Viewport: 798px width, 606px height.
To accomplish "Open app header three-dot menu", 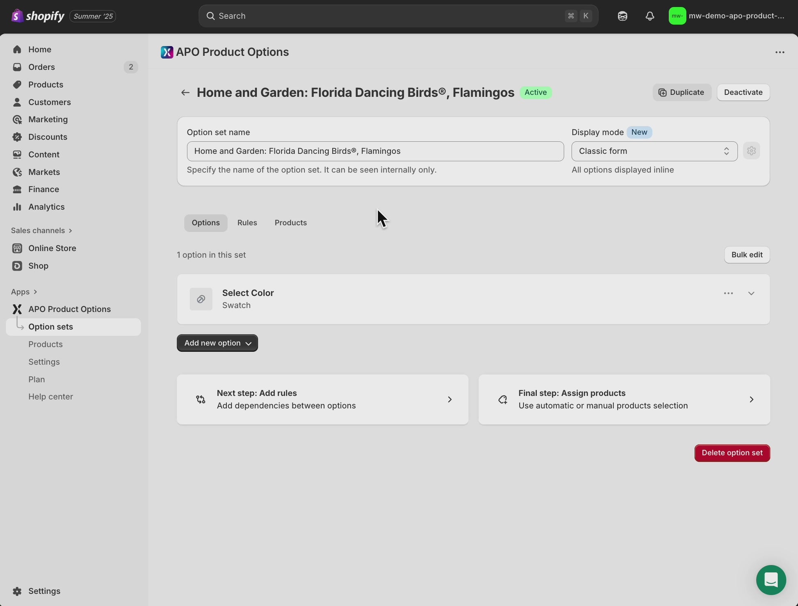I will coord(780,52).
